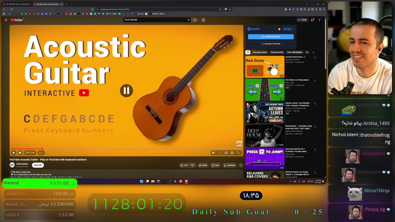Click Generate Transcript in NoteGPT
The height and width of the screenshot is (222, 395).
(271, 44)
